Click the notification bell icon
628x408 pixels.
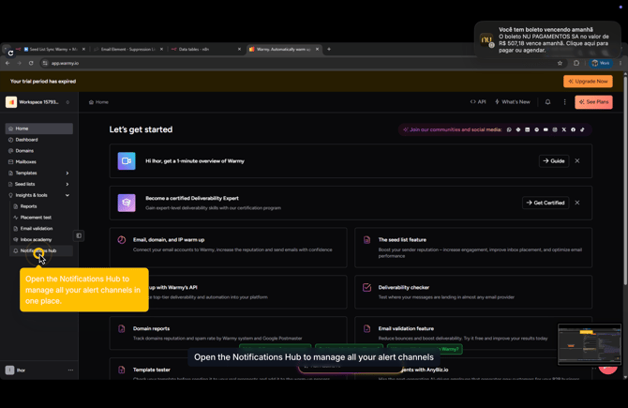(x=547, y=102)
